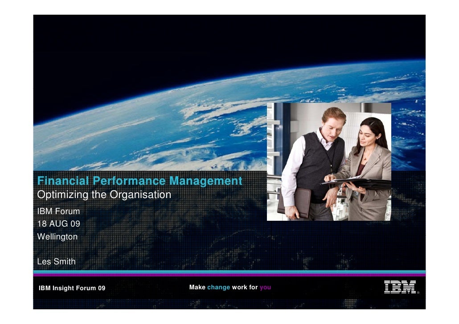
Task: Click the footer text 'IBM Insight Forum 09'
Action: pyautogui.click(x=72, y=288)
